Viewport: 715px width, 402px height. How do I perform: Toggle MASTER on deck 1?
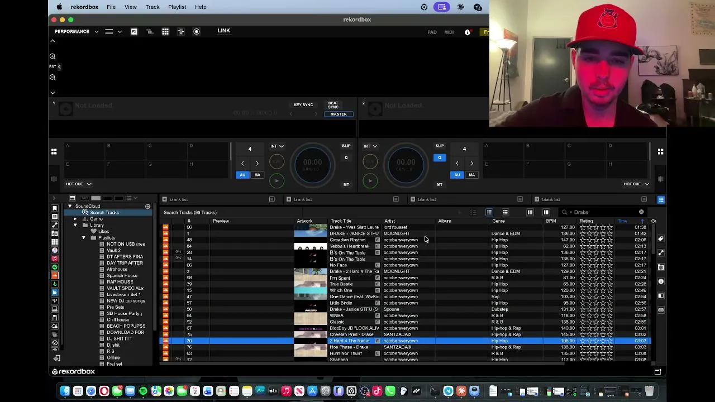click(339, 114)
